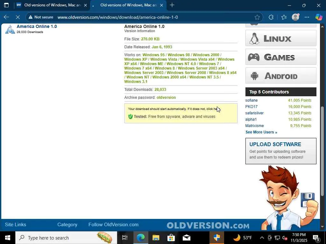Image resolution: width=326 pixels, height=244 pixels.
Task: Click the OLDVERSION.com footer logo
Action: tap(208, 226)
